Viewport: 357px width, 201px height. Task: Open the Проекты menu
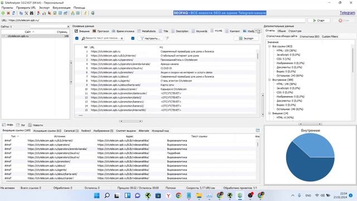coord(7,8)
